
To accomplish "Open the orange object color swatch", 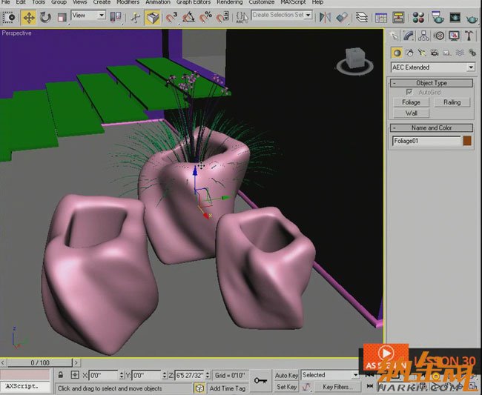I will pyautogui.click(x=467, y=141).
